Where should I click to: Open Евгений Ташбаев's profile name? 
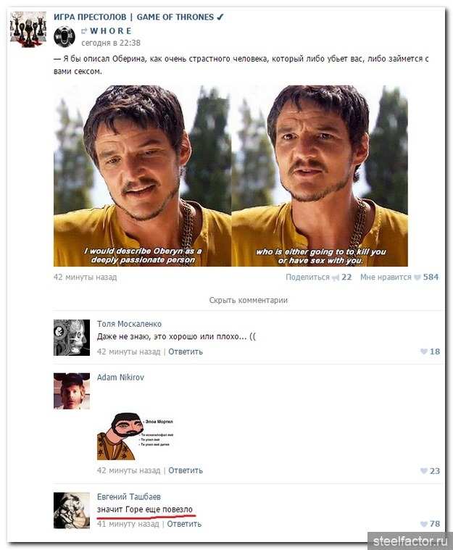click(x=129, y=496)
